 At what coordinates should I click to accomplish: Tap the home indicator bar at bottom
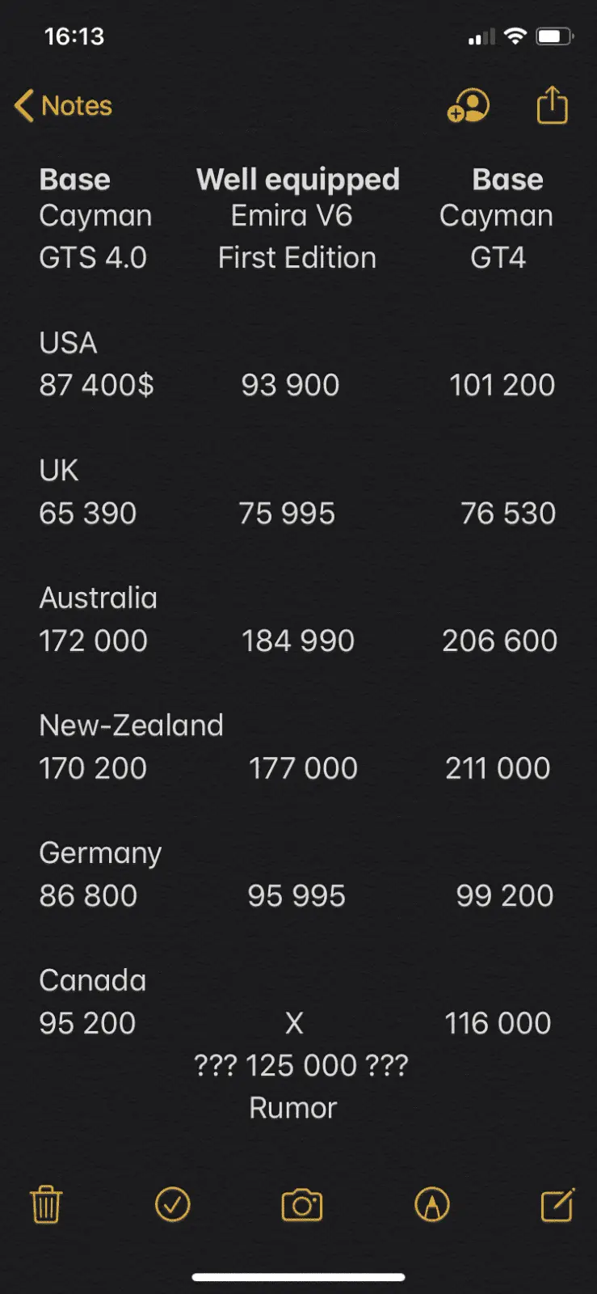(298, 1278)
